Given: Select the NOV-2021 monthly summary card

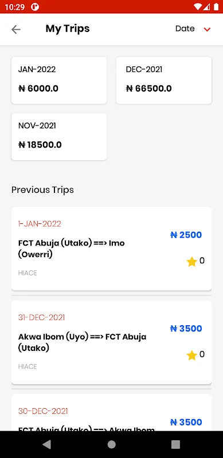Looking at the screenshot, I should pos(59,137).
